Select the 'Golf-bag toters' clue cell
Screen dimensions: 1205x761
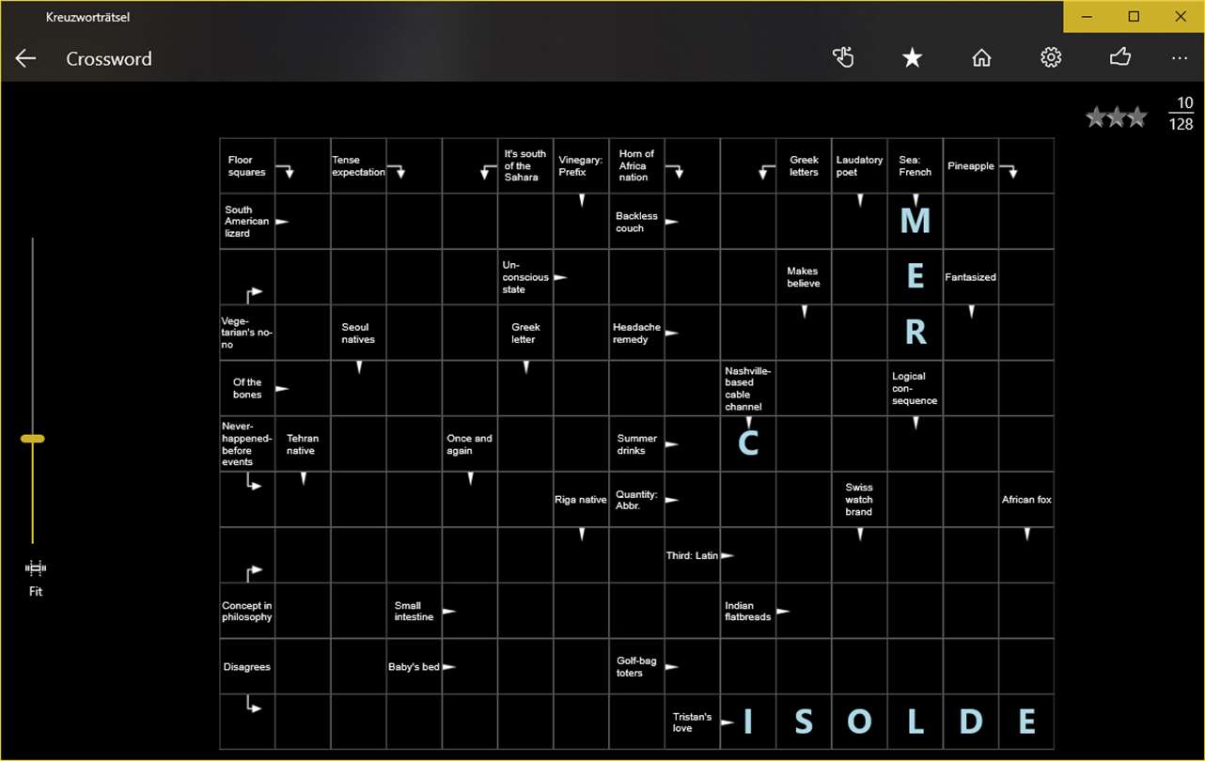(x=636, y=666)
